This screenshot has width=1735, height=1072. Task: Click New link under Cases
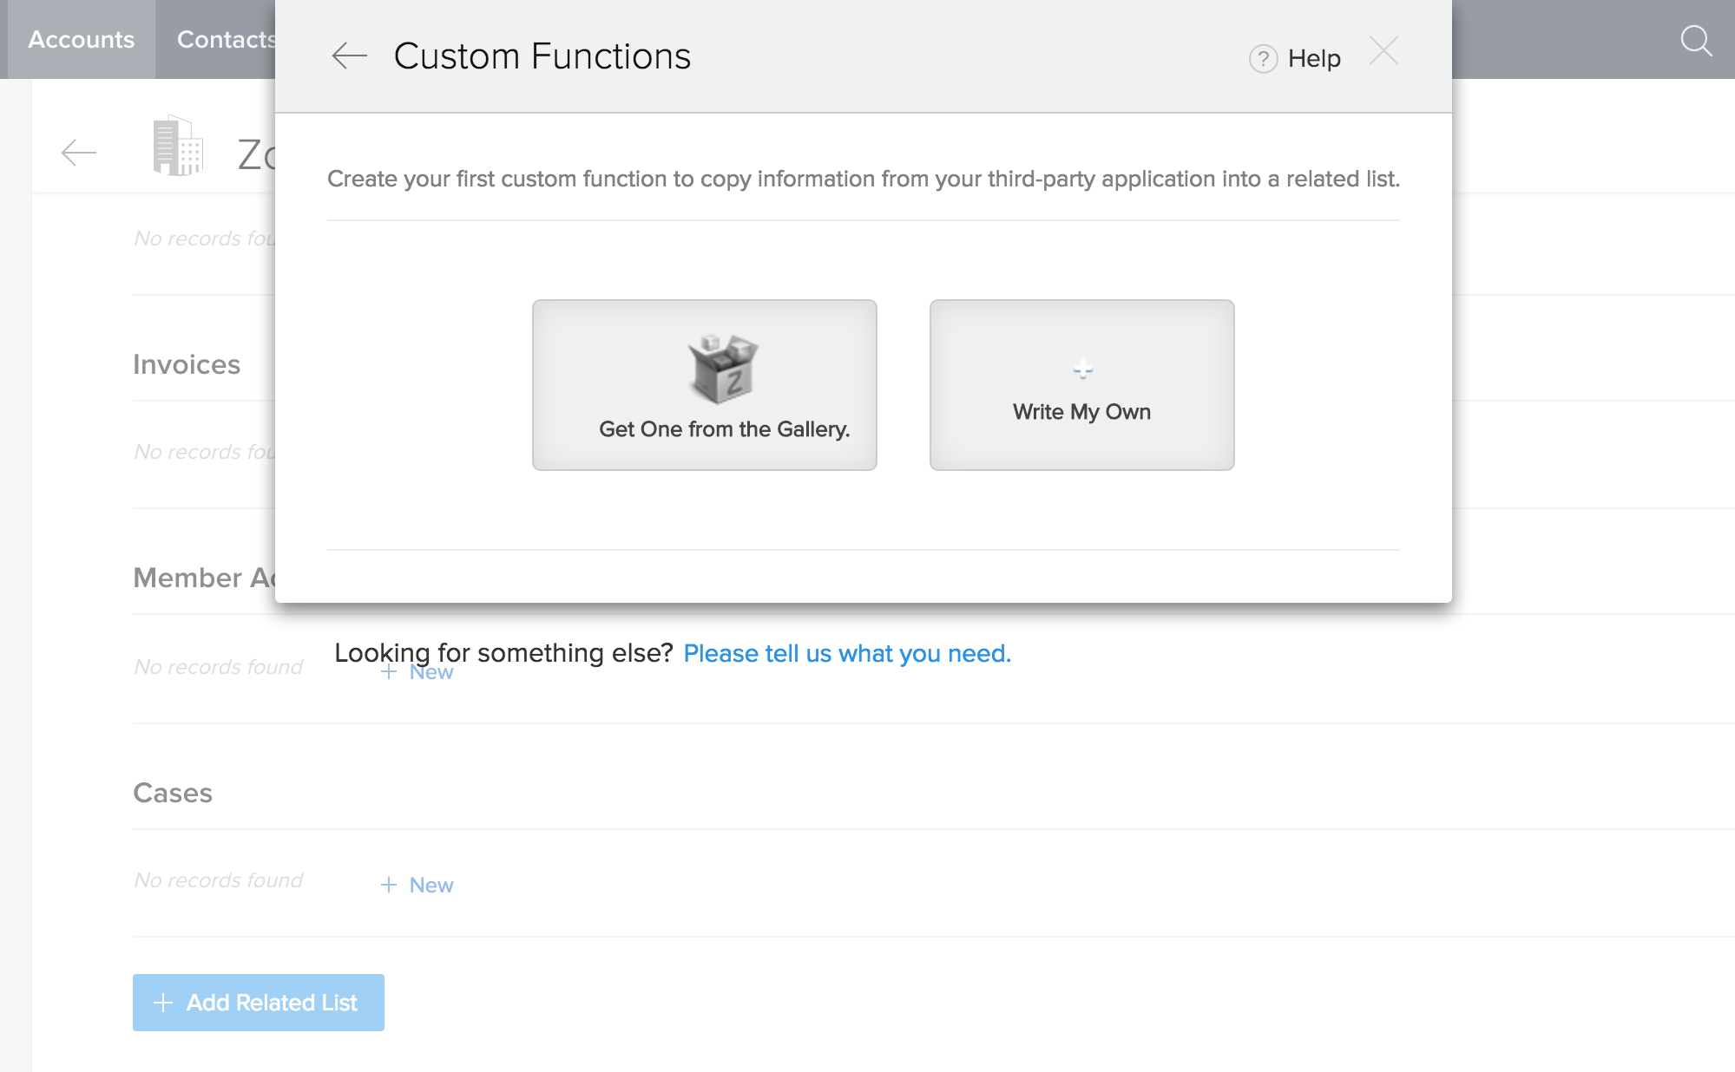click(431, 885)
